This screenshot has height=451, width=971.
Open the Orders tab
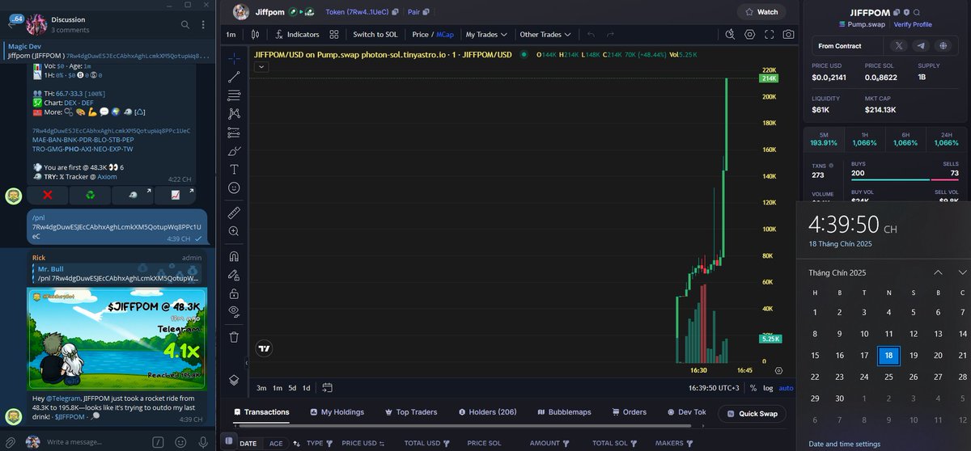point(629,412)
